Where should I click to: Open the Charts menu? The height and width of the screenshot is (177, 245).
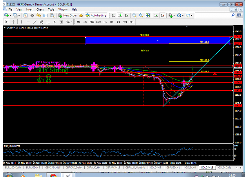tap(40, 9)
